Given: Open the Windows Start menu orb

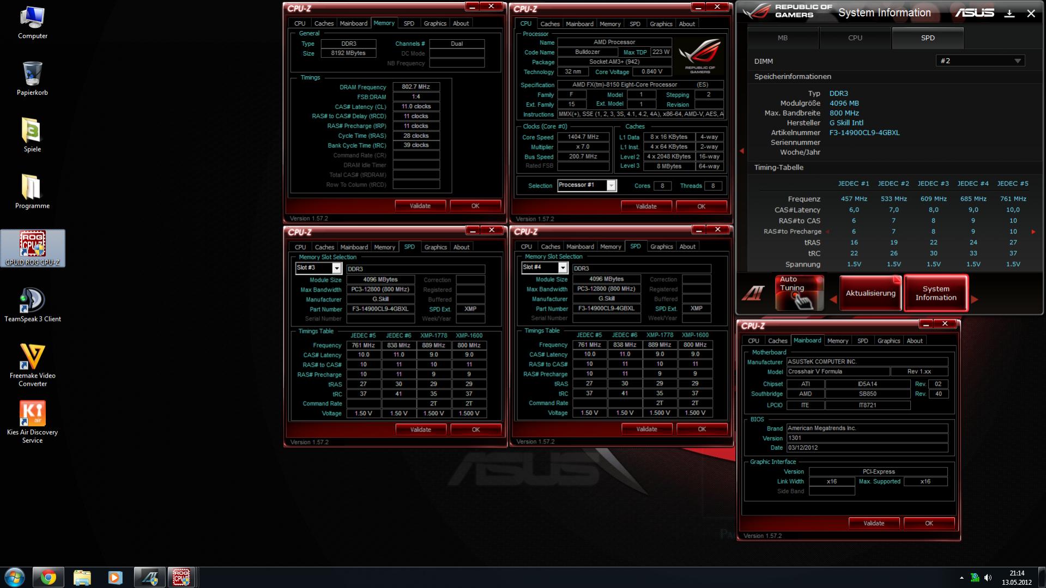Looking at the screenshot, I should [14, 577].
